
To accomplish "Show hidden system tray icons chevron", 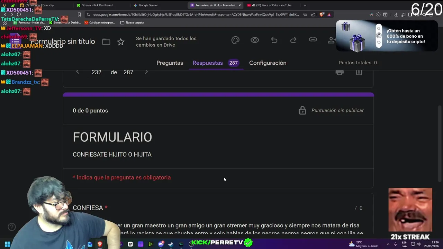I will click(388, 244).
